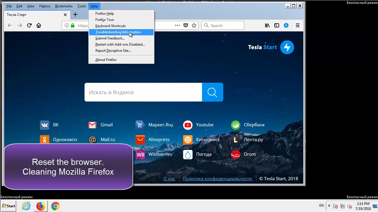Open Odnoklassniki orange icon

(45, 140)
